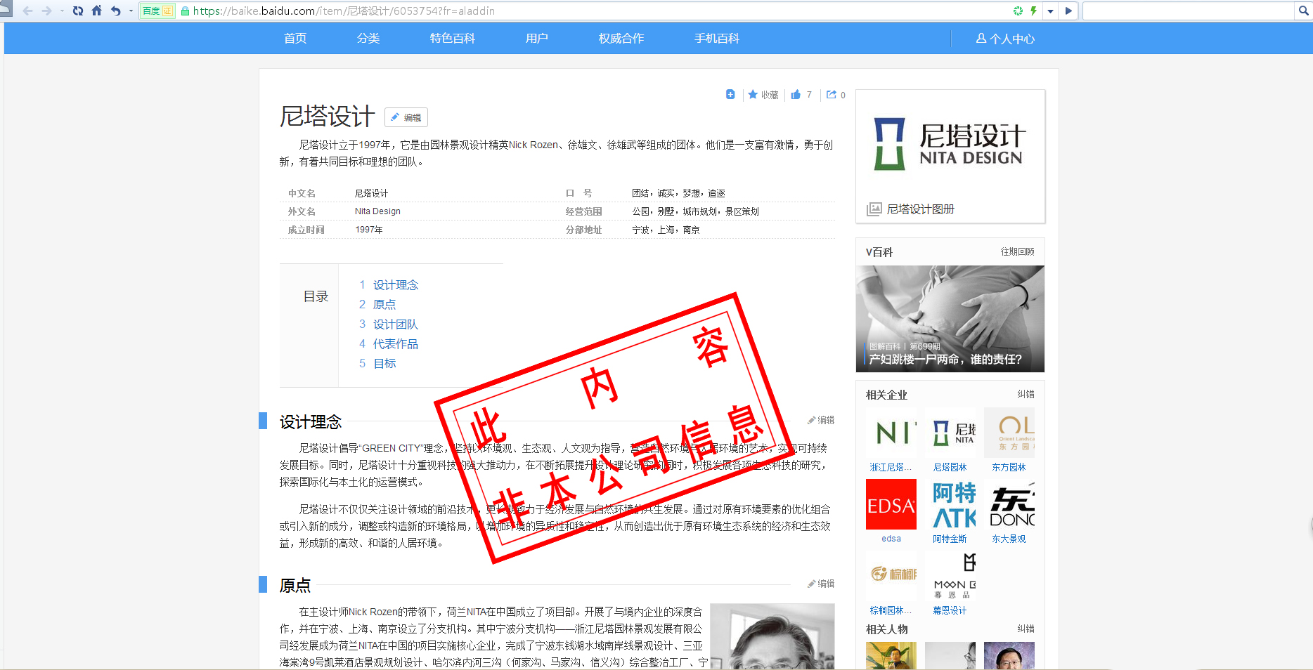The width and height of the screenshot is (1313, 670).
Task: Open the 尼塔设计图册 photo album
Action: point(921,209)
